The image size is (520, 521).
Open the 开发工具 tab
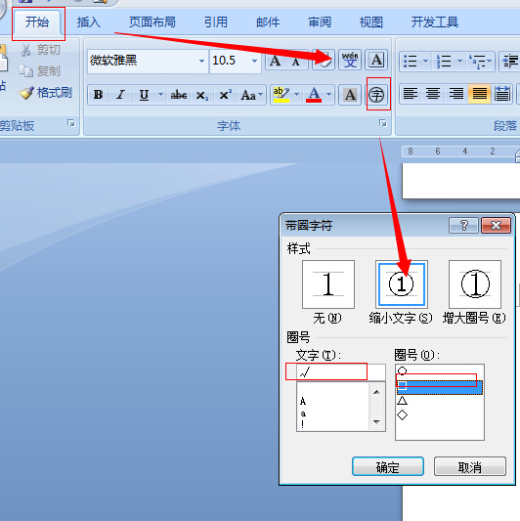pos(435,22)
